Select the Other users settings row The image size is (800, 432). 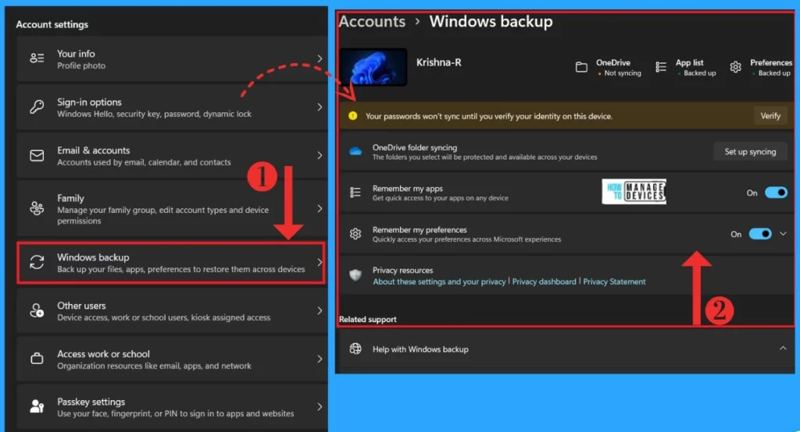(172, 311)
